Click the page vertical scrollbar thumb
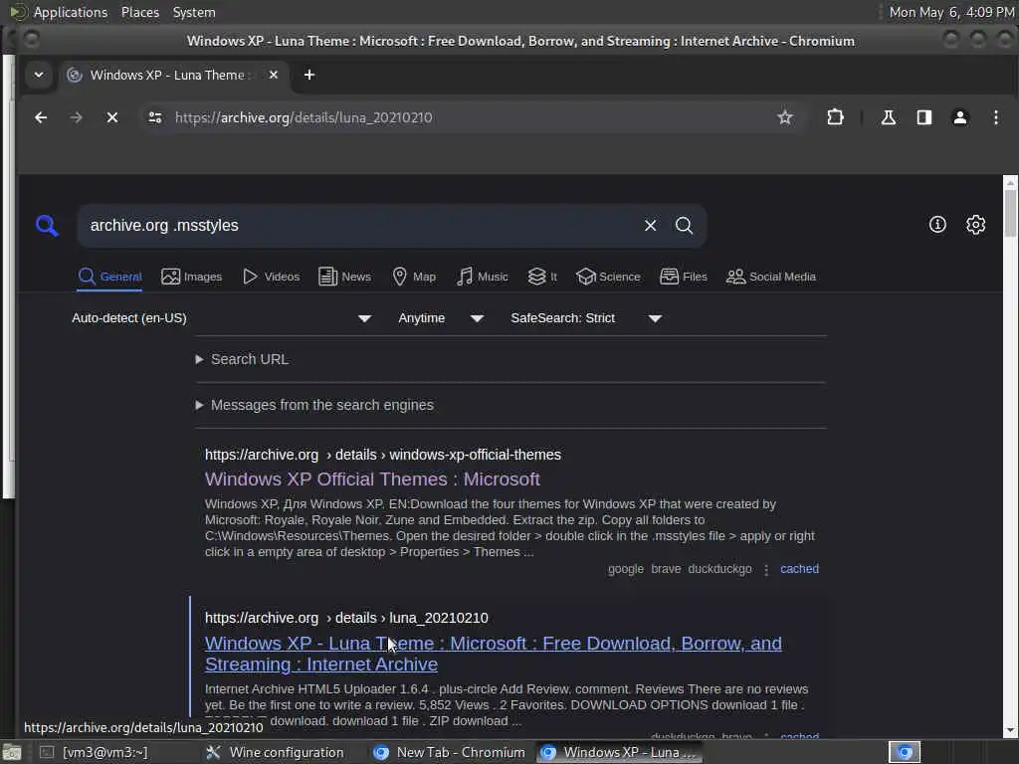This screenshot has height=764, width=1019. pyautogui.click(x=1010, y=215)
